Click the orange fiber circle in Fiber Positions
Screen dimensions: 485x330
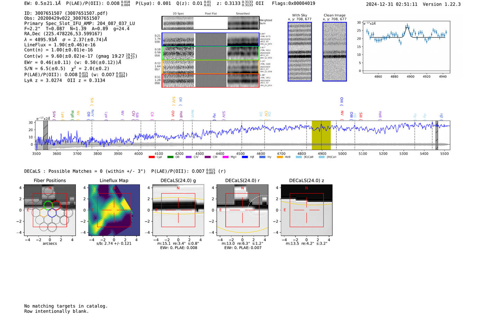pyautogui.click(x=44, y=213)
